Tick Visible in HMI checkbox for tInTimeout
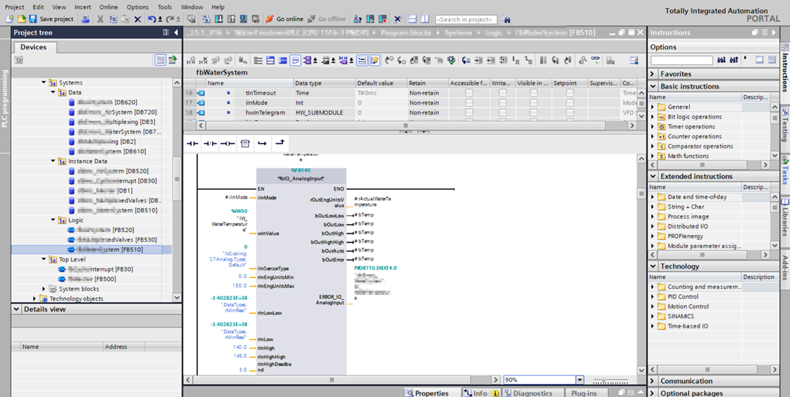Image resolution: width=790 pixels, height=397 pixels. (x=534, y=93)
